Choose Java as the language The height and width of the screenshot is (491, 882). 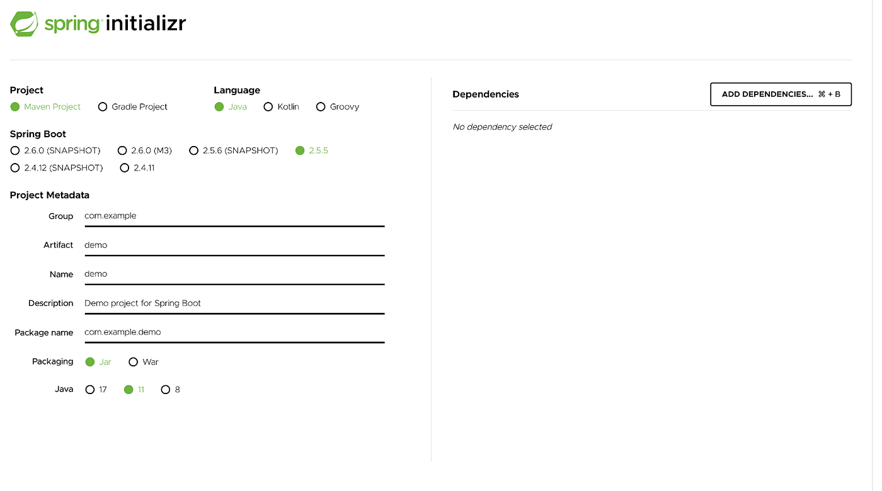231,107
